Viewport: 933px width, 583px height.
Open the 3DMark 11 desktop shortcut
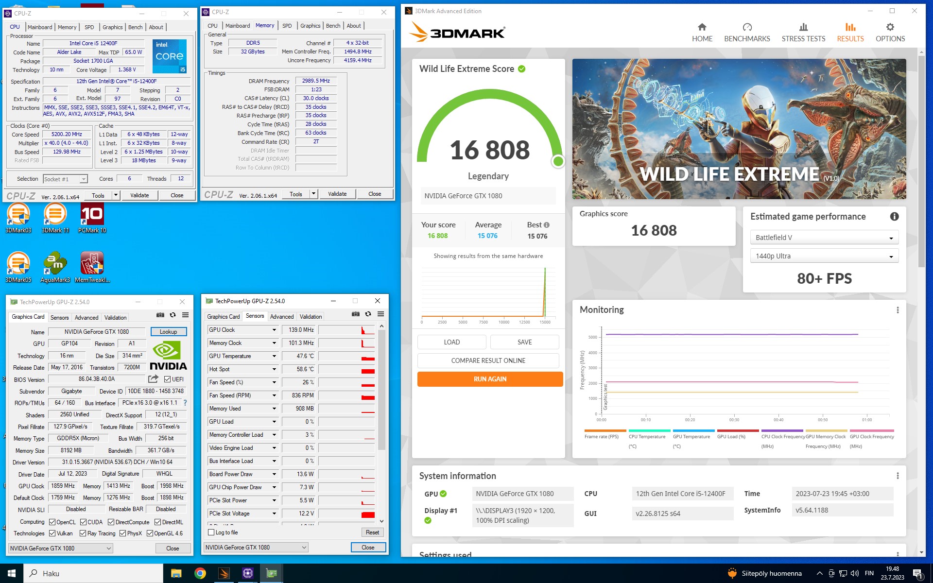(x=55, y=218)
